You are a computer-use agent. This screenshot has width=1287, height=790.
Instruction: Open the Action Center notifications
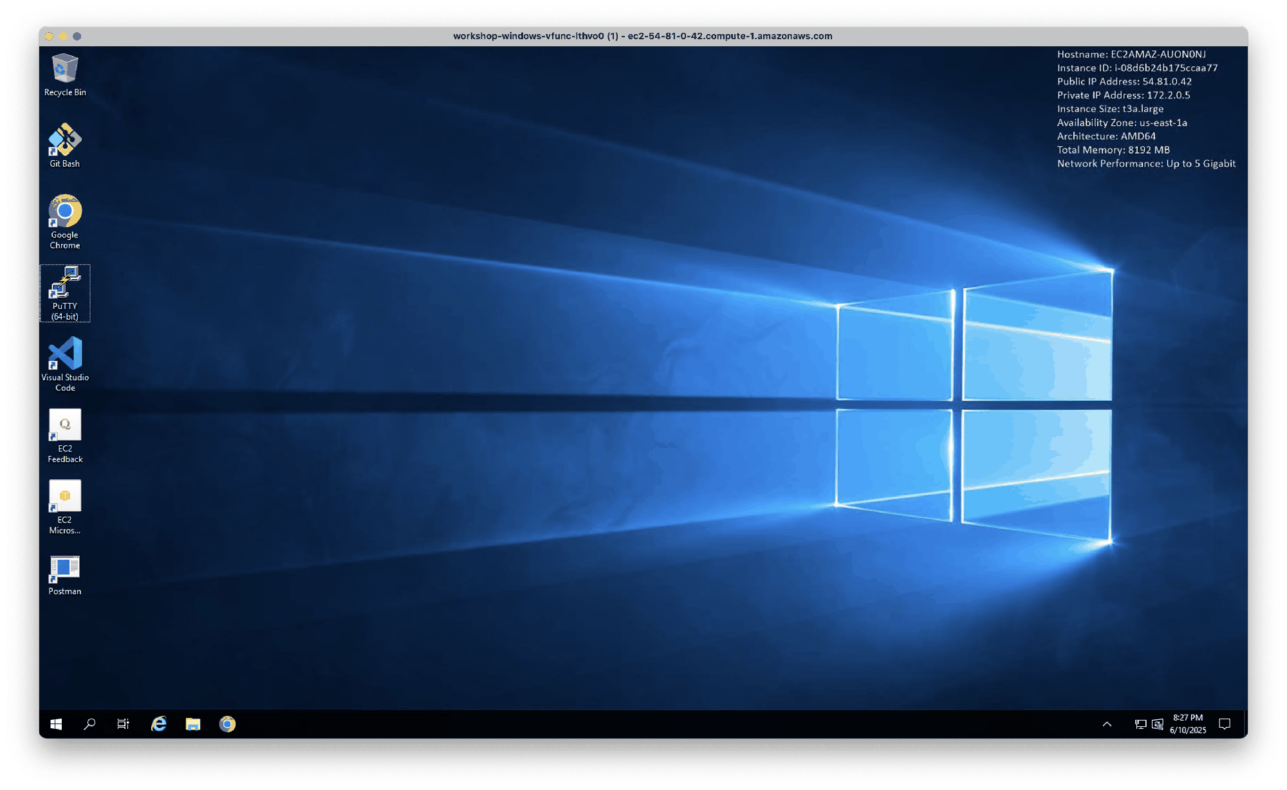(x=1225, y=724)
